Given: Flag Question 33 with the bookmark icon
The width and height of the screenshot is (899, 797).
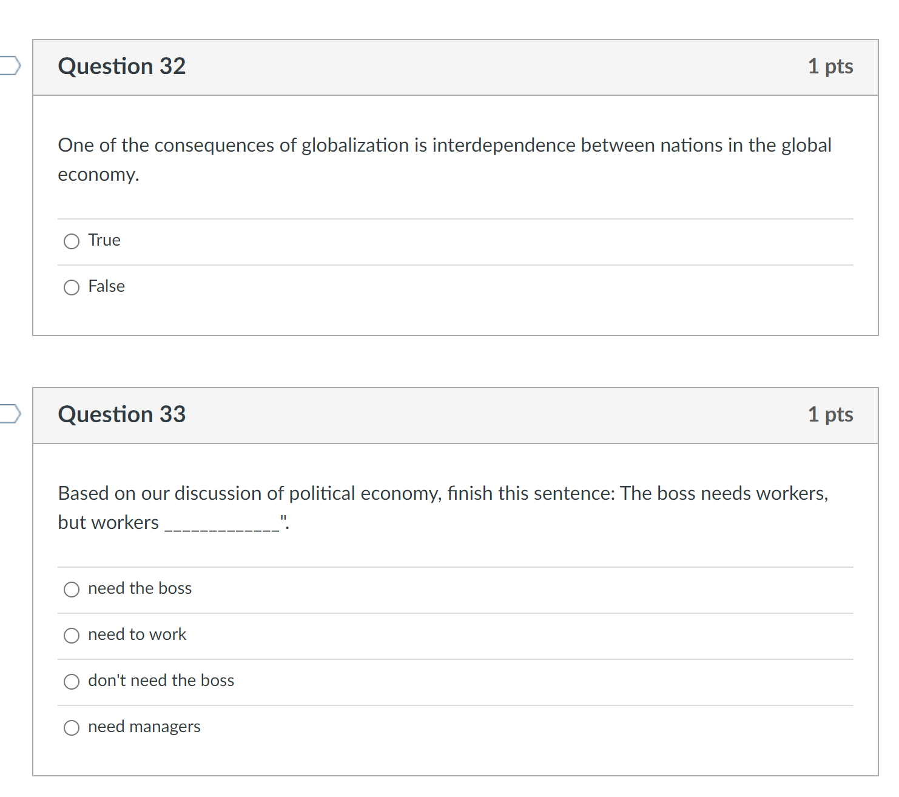Looking at the screenshot, I should click(x=10, y=413).
